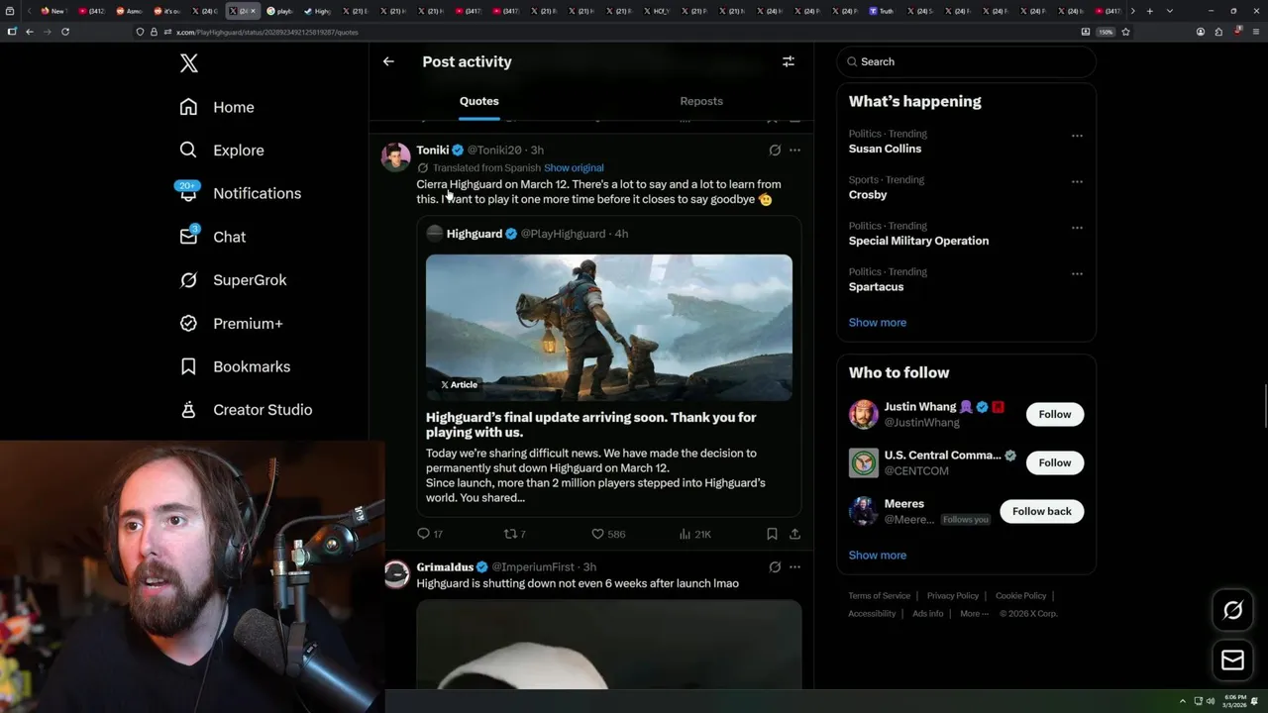Switch to the Quotes tab
1268x713 pixels.
479,101
